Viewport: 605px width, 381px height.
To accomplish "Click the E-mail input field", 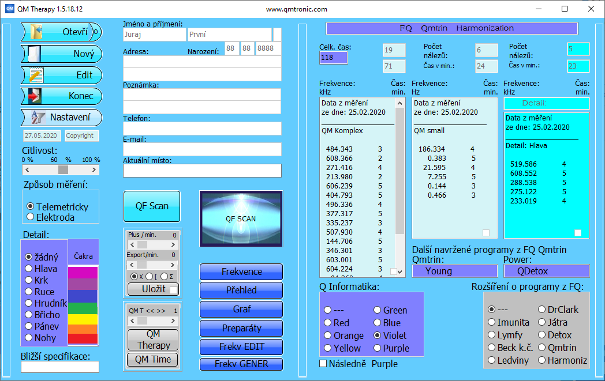I will coord(202,149).
